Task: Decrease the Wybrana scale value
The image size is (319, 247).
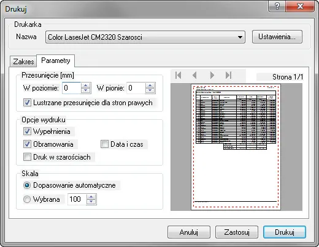Action: pyautogui.click(x=91, y=202)
